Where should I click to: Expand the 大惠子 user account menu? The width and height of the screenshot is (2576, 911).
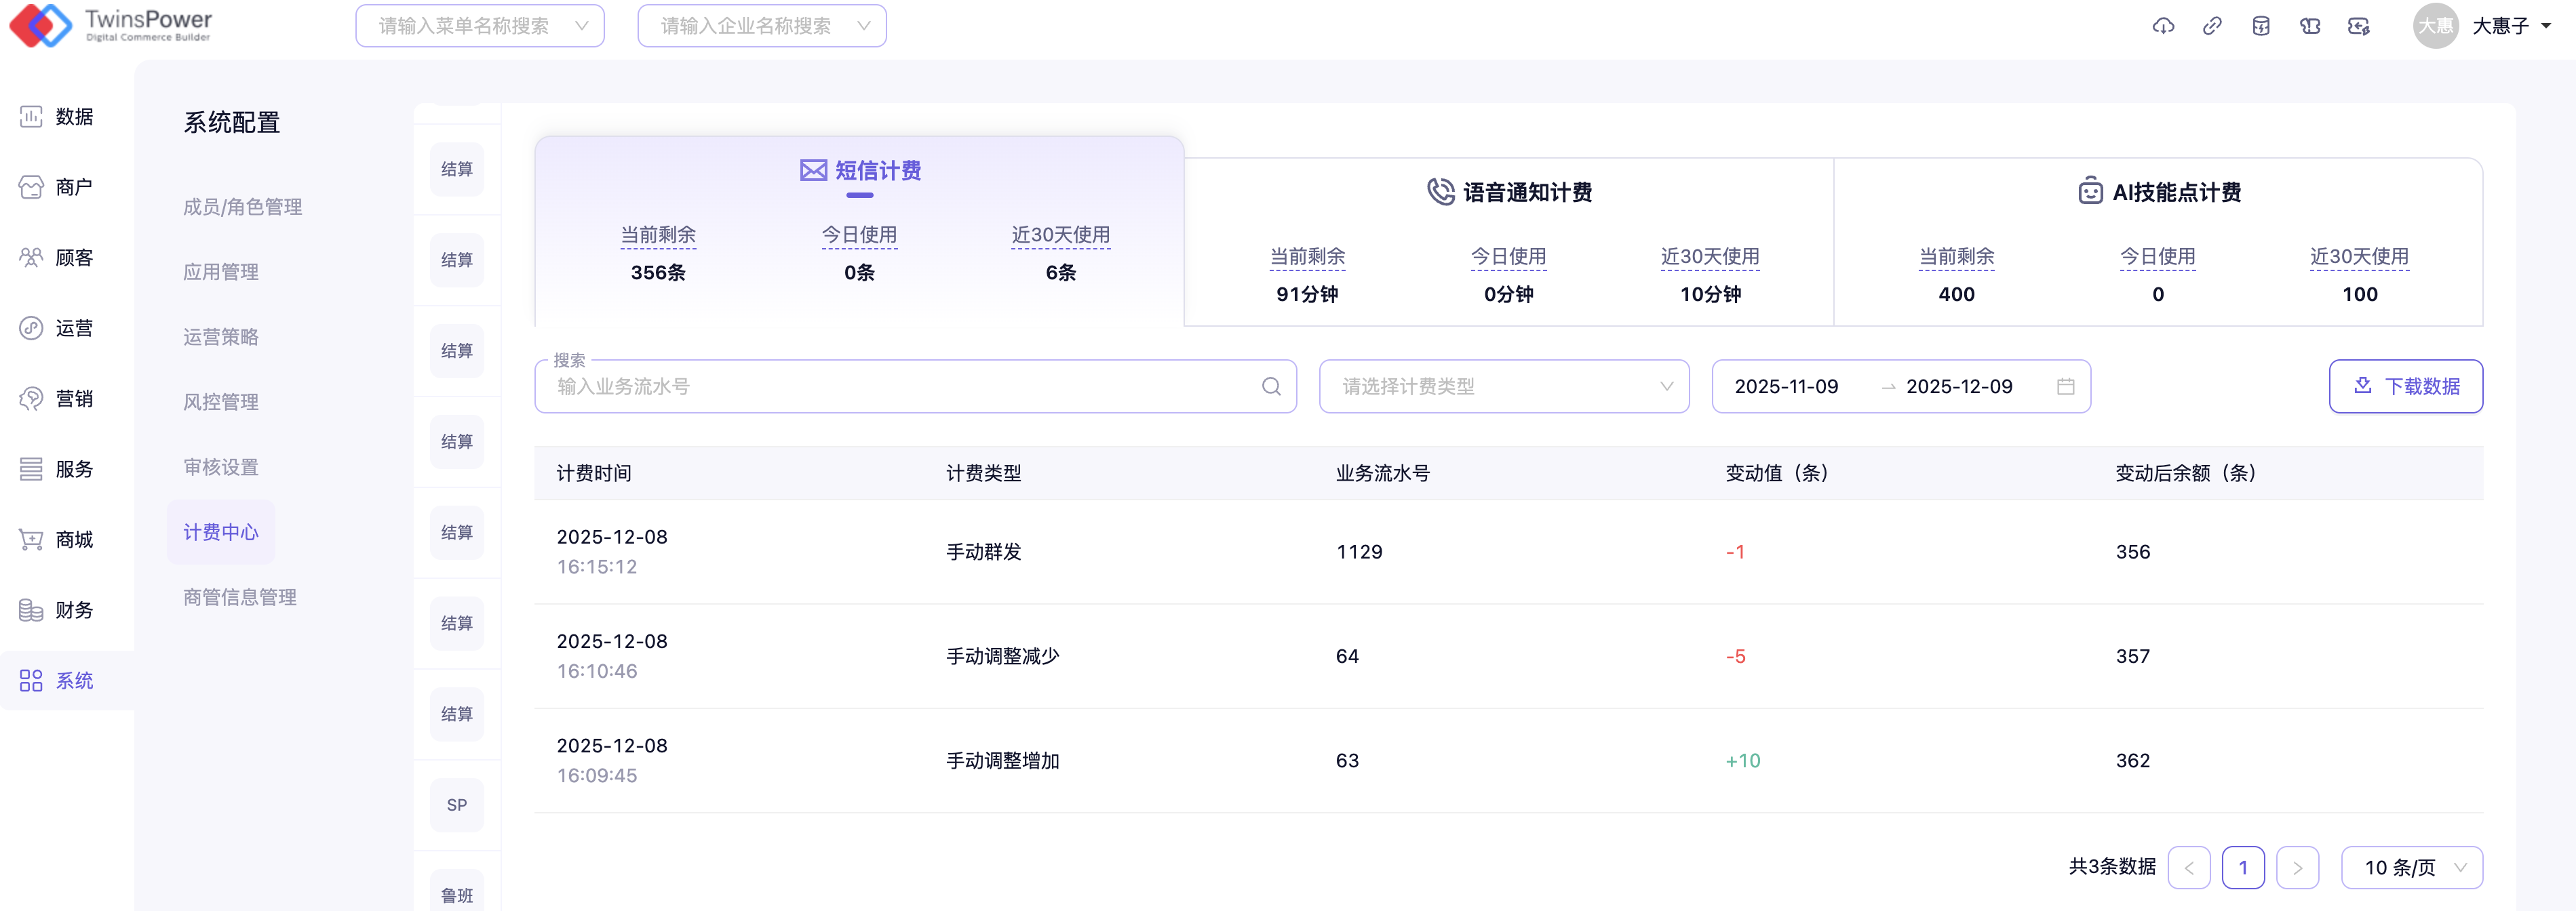pos(2509,26)
